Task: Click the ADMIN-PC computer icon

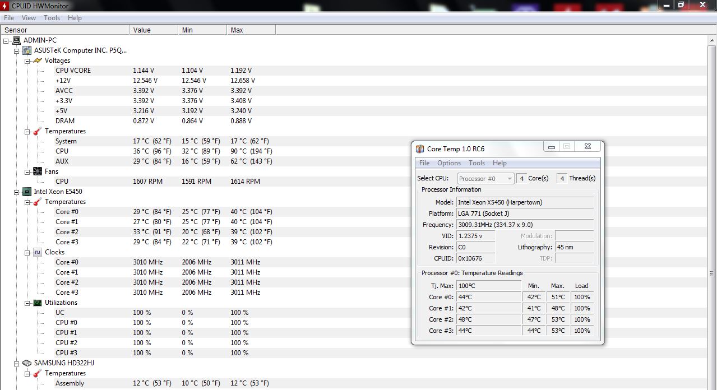Action: (17, 40)
